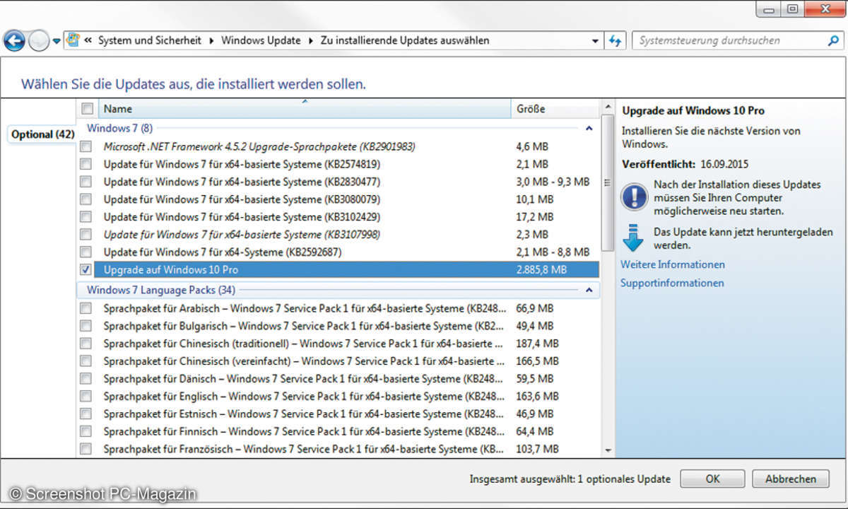Click the magnifier icon in search box

point(832,41)
